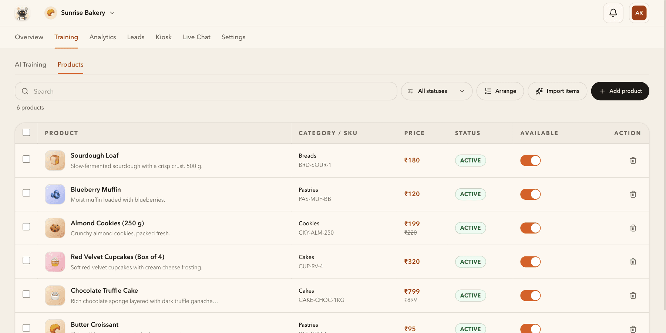Check the Red Velvet Cupcakes row checkbox
Viewport: 666px width, 333px height.
(26, 260)
